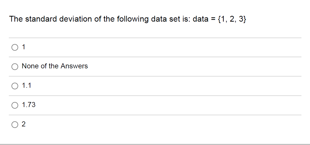Click the label reading 1.73

tap(29, 105)
